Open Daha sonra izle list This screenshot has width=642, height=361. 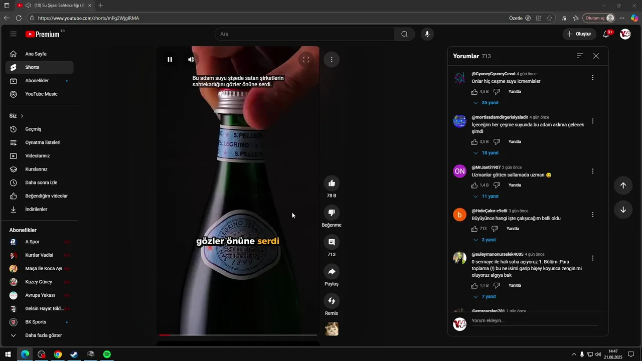point(39,183)
